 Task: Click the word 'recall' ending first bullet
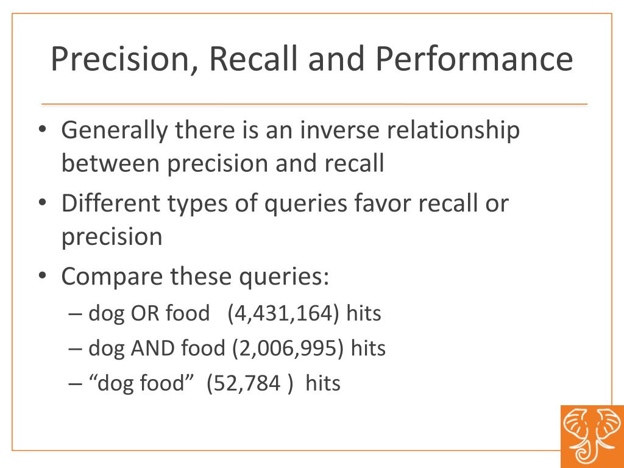[x=354, y=163]
